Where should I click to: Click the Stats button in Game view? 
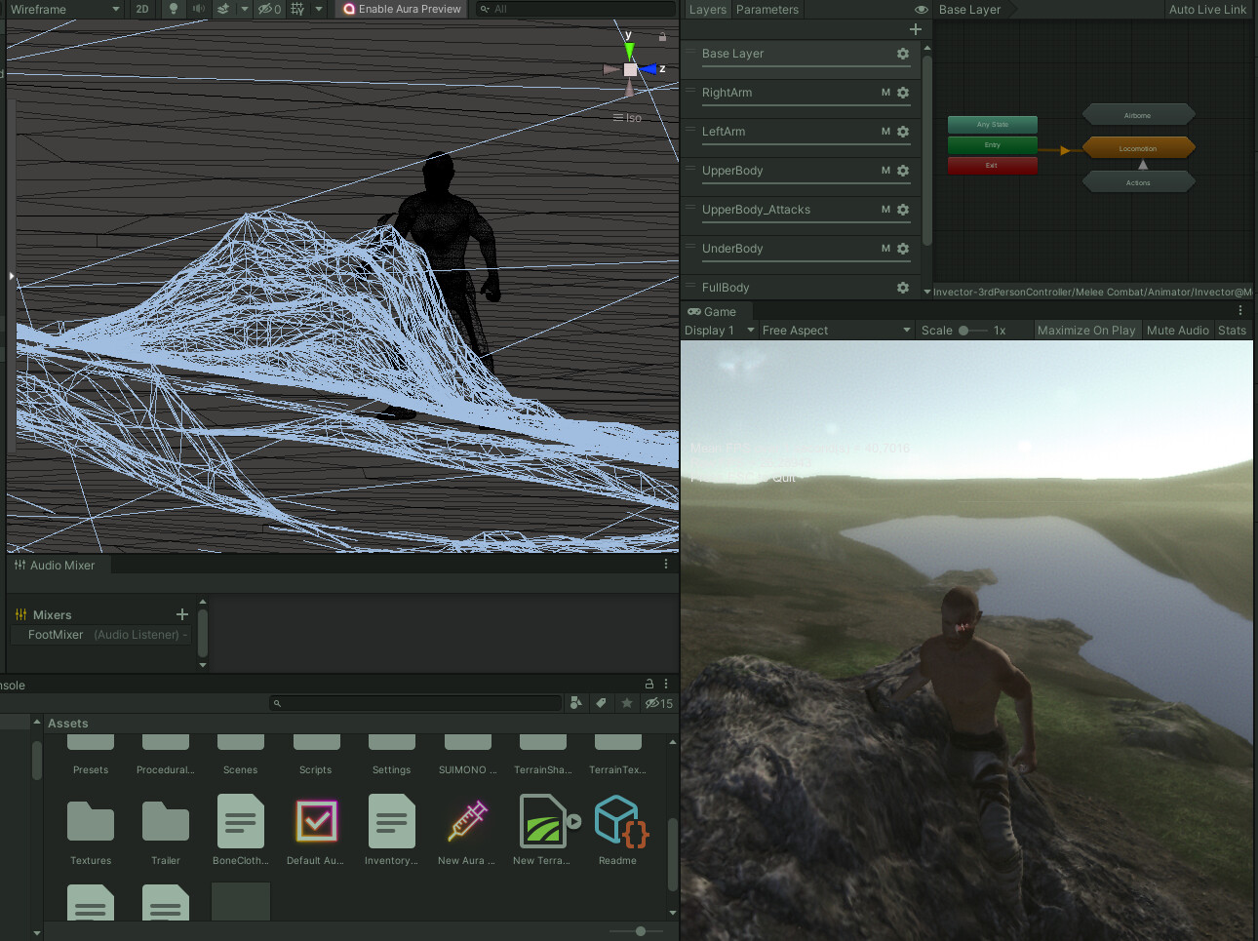tap(1232, 330)
